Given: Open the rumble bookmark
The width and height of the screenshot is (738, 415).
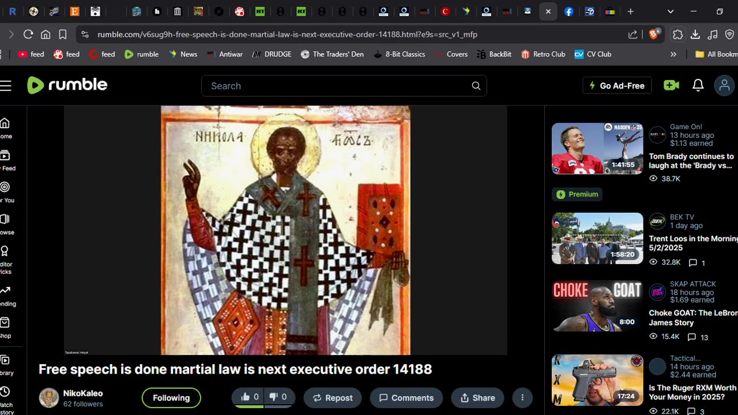Looking at the screenshot, I should click(141, 54).
